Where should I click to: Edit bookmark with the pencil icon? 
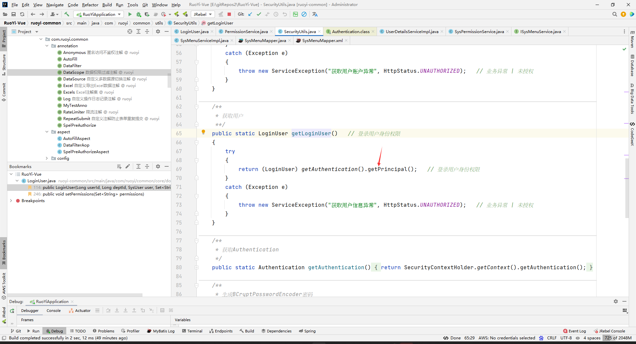click(x=128, y=166)
